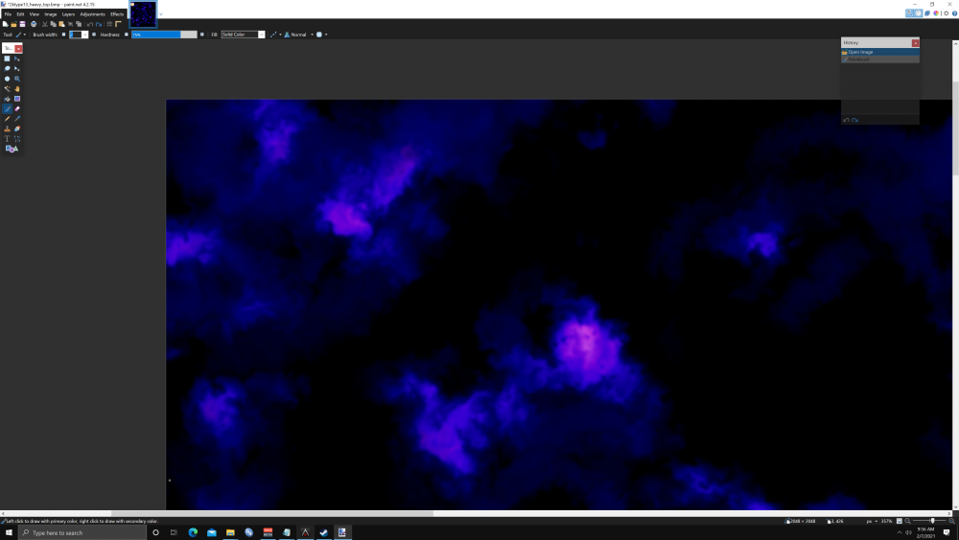
Task: Select the Color Picker eyedropper tool
Action: click(x=17, y=119)
